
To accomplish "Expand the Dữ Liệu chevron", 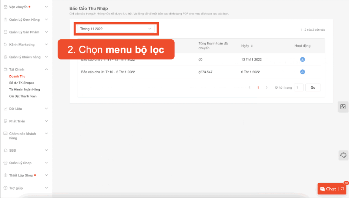I will pos(47,109).
